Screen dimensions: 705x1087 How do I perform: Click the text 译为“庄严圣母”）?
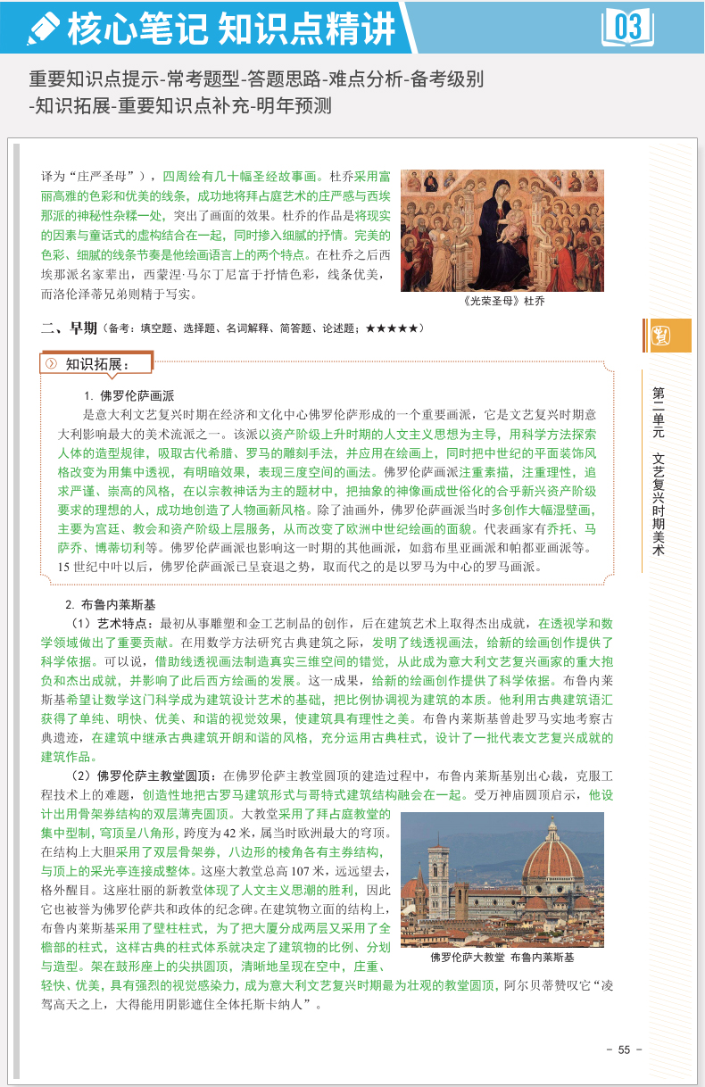click(96, 176)
